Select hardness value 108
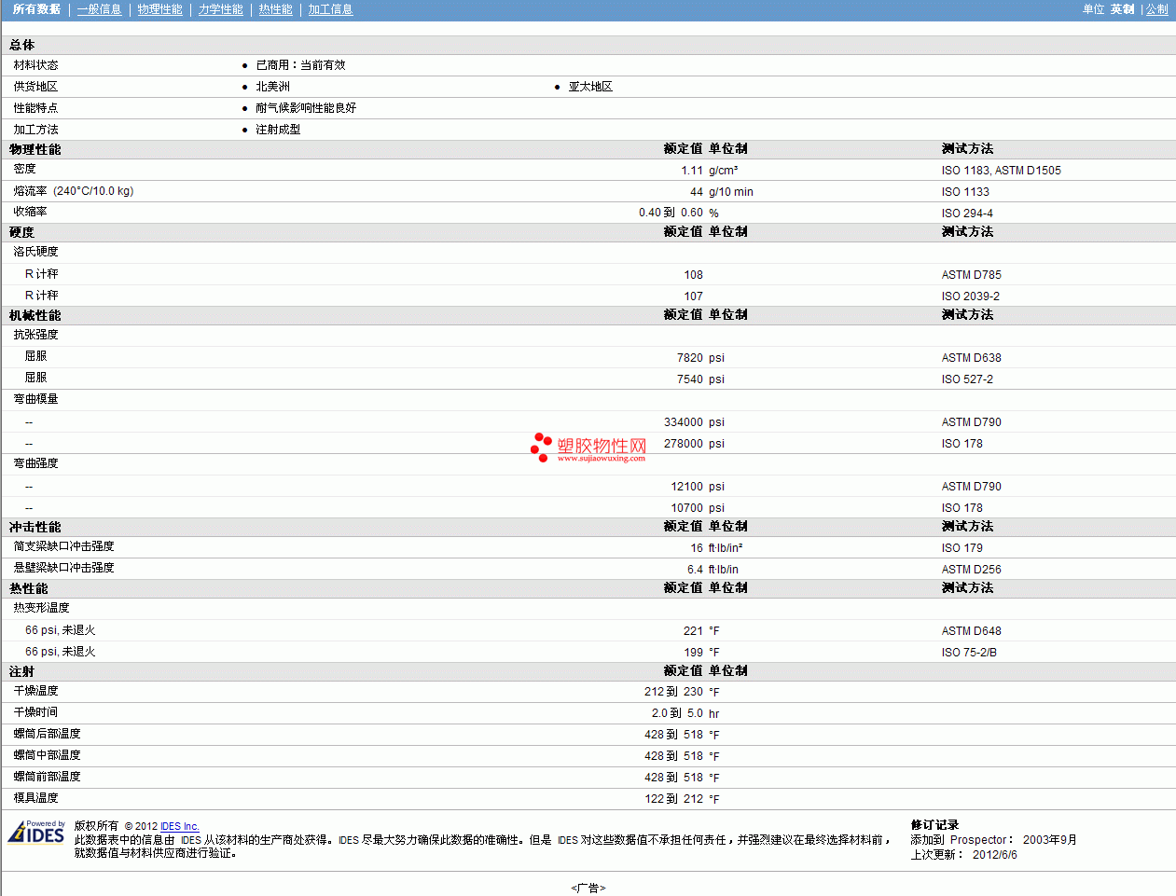 694,275
